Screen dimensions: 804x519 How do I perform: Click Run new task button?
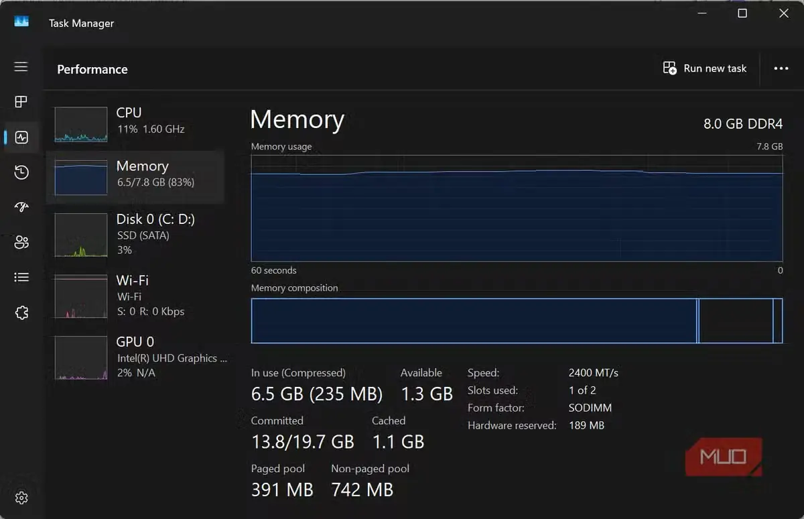[704, 68]
